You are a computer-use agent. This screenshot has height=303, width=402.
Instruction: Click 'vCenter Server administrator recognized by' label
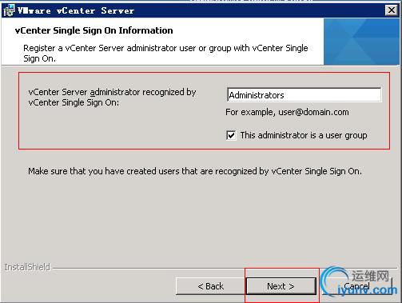112,97
